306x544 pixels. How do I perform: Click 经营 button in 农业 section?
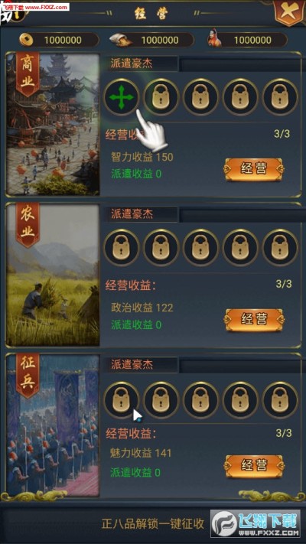pos(254,319)
